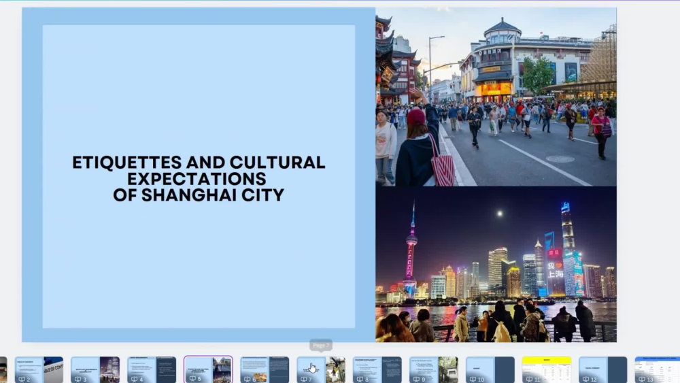The width and height of the screenshot is (680, 383).
Task: Open slide 3 thumbnail in the filmstrip
Action: (x=95, y=369)
